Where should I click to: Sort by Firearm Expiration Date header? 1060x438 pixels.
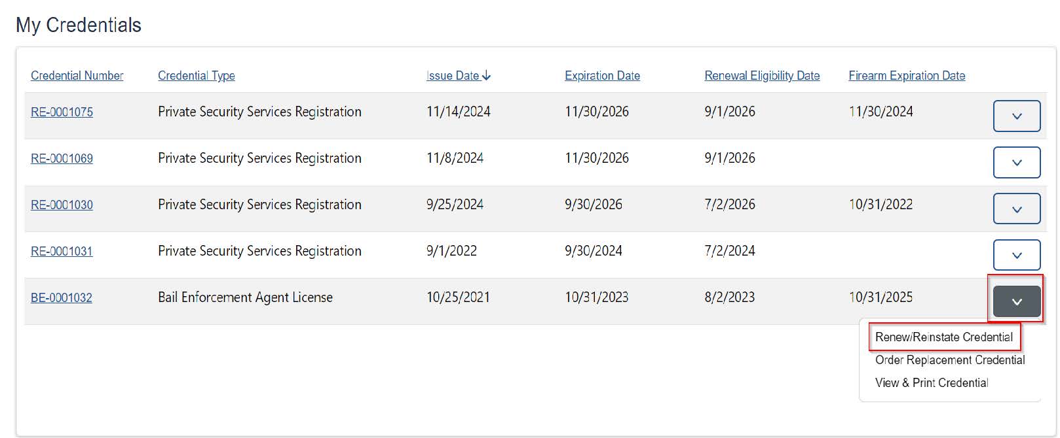(907, 76)
